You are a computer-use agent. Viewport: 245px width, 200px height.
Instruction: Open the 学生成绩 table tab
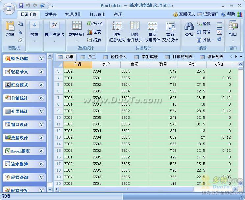click(146, 57)
